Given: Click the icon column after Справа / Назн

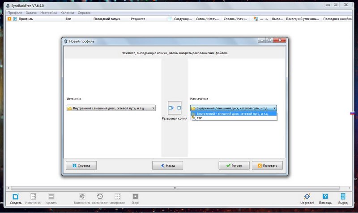Looking at the screenshot, I should point(256,19).
